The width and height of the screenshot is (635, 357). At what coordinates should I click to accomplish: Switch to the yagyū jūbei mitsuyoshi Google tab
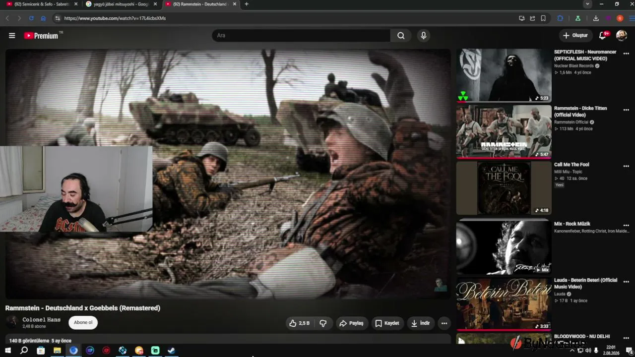[x=121, y=4]
